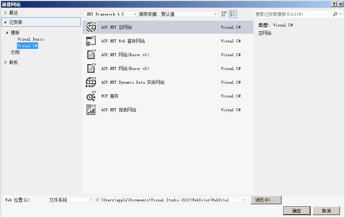Select ASP.NET 报表网站 template text
The height and width of the screenshot is (218, 345).
coord(119,110)
